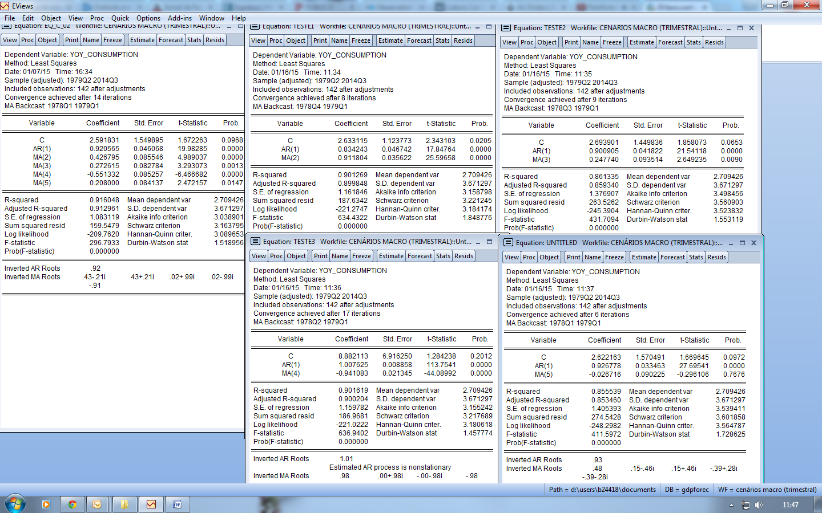This screenshot has height=513, width=822.
Task: Switch to EViews via its taskbar icon
Action: (x=151, y=504)
